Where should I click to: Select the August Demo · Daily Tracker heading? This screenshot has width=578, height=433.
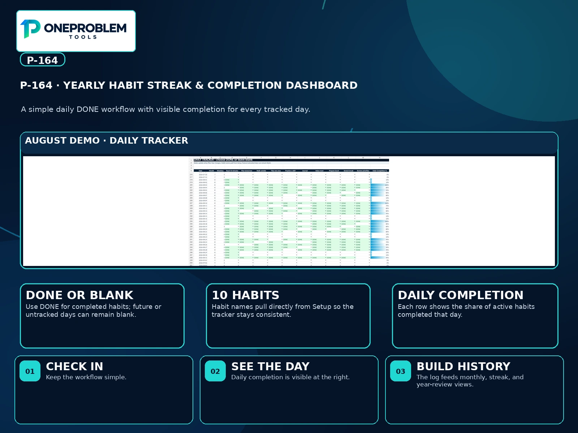coord(107,140)
